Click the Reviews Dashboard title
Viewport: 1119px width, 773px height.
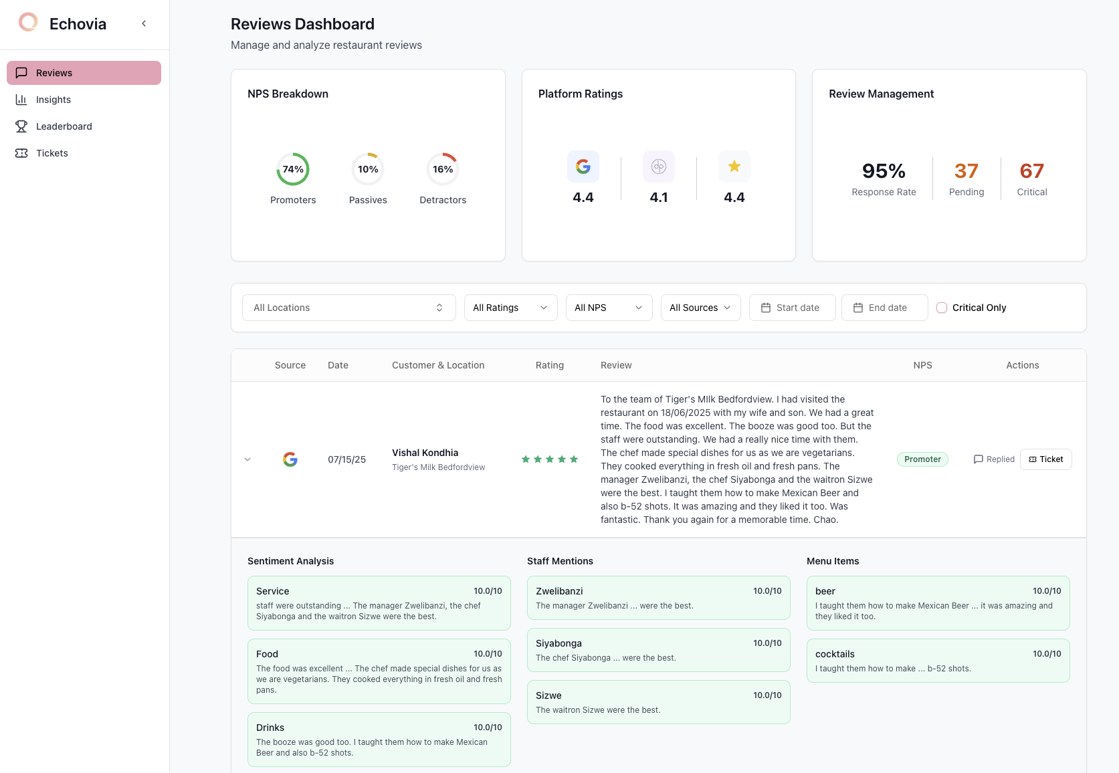302,24
